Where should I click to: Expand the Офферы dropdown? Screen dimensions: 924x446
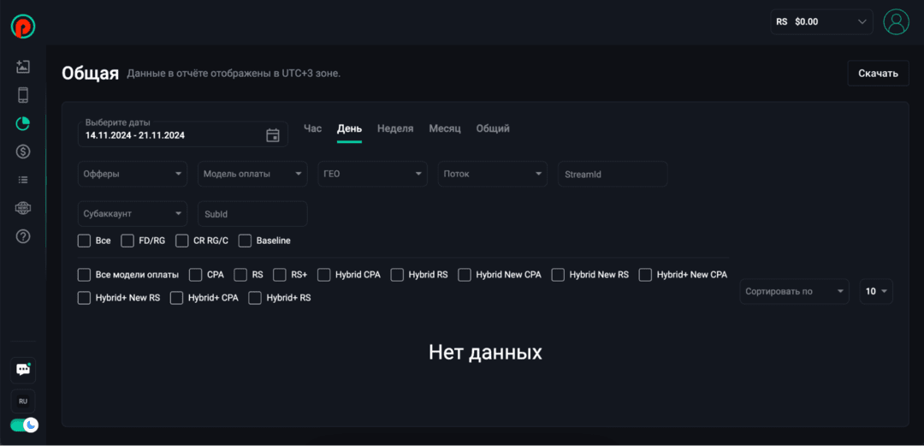(x=133, y=174)
